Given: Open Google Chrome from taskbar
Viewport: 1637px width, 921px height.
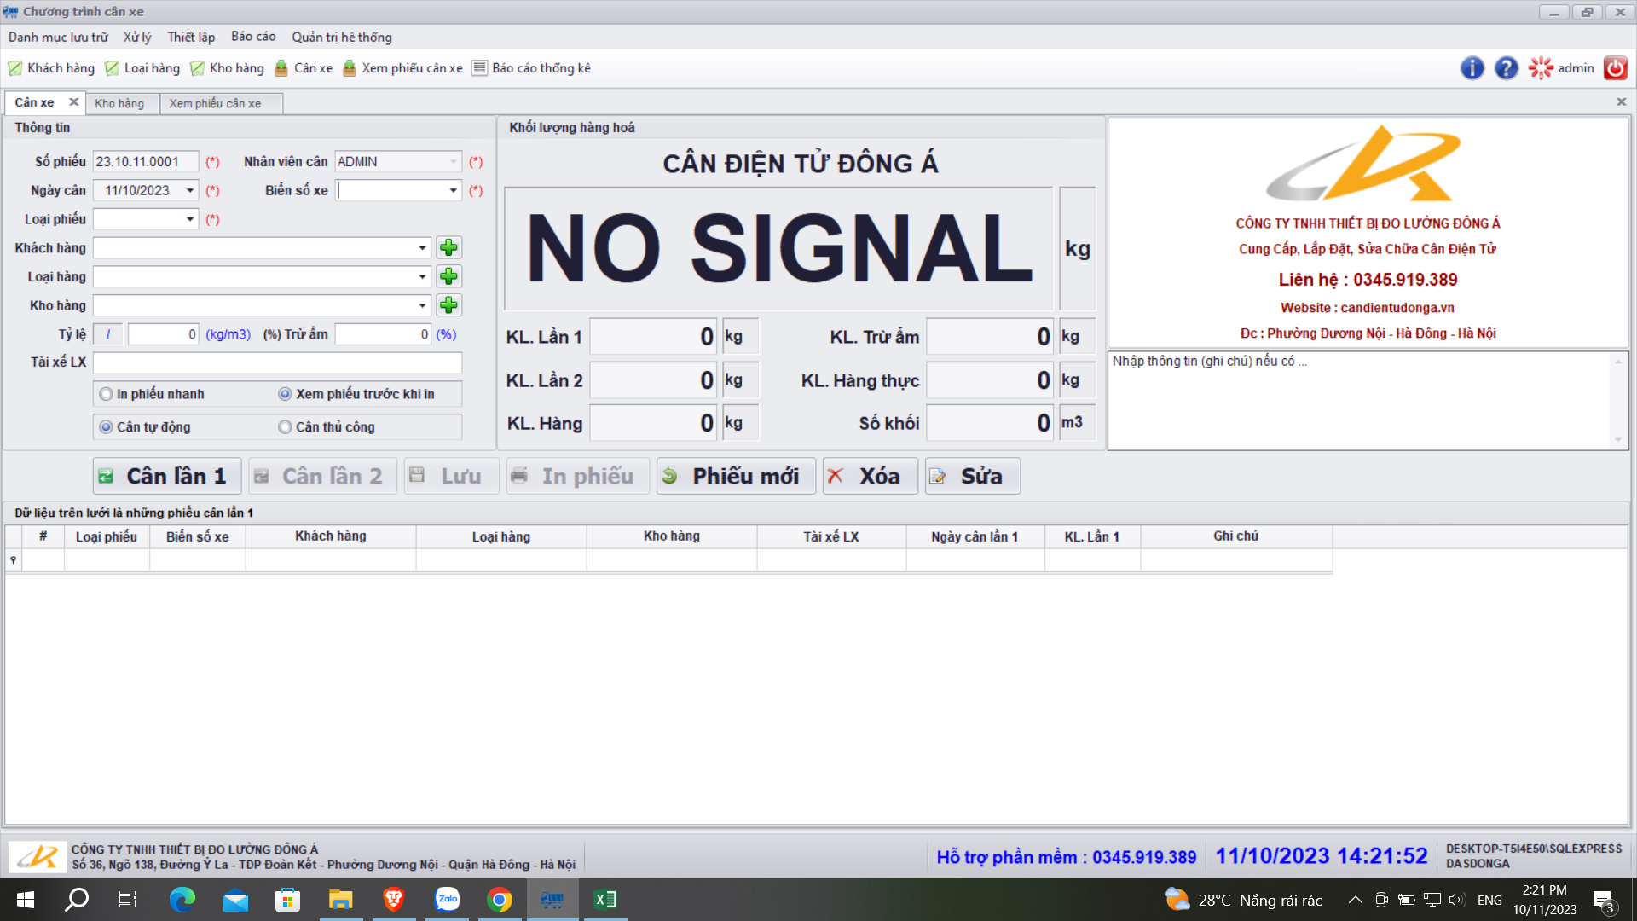Looking at the screenshot, I should pyautogui.click(x=500, y=900).
